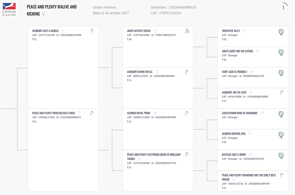This screenshot has height=195, width=295.
Task: Click the top-right rating circle in header
Action: (283, 8)
